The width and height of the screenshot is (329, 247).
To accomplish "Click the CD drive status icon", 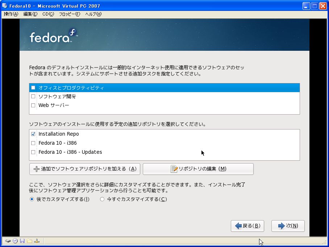I will point(15,241).
